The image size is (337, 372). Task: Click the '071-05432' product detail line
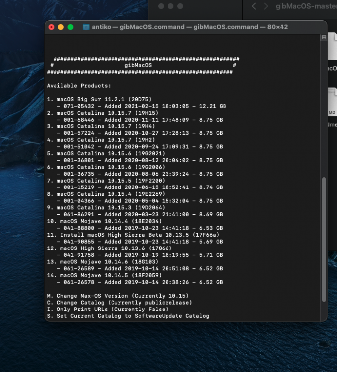[141, 106]
